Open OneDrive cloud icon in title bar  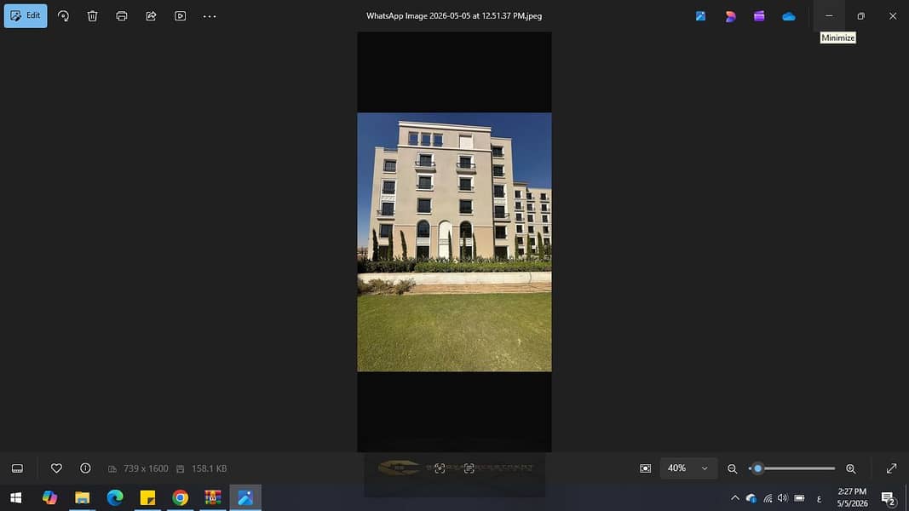(x=788, y=16)
